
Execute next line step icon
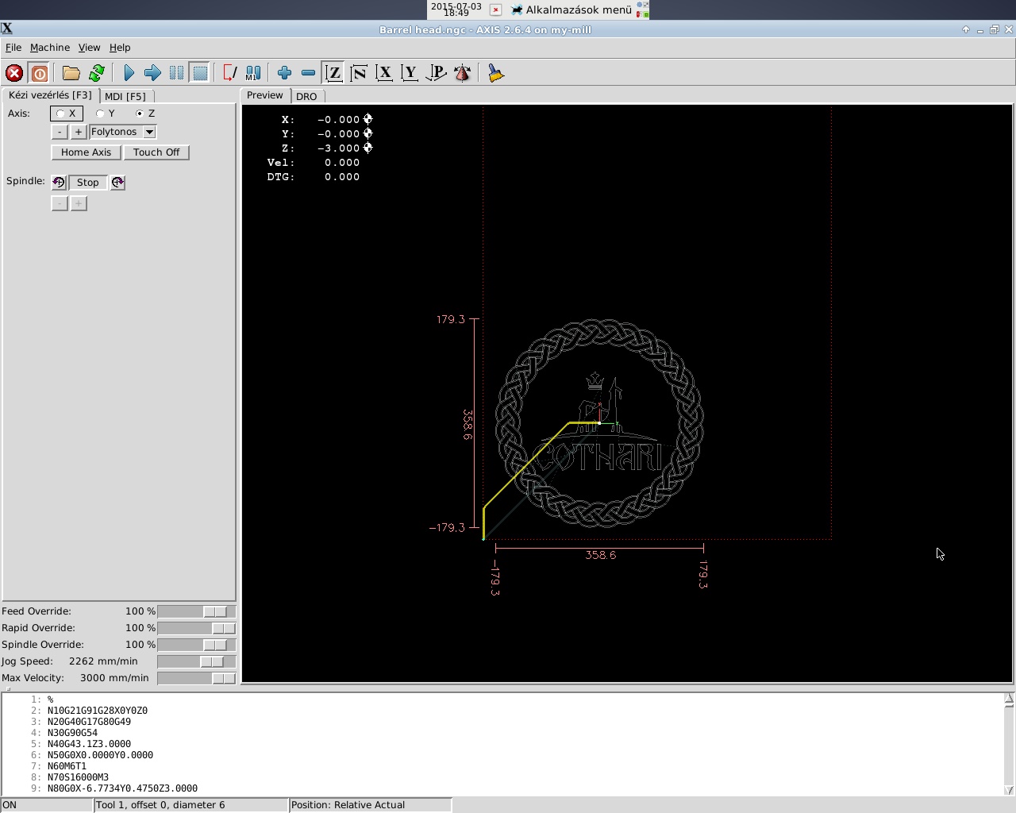pyautogui.click(x=152, y=73)
